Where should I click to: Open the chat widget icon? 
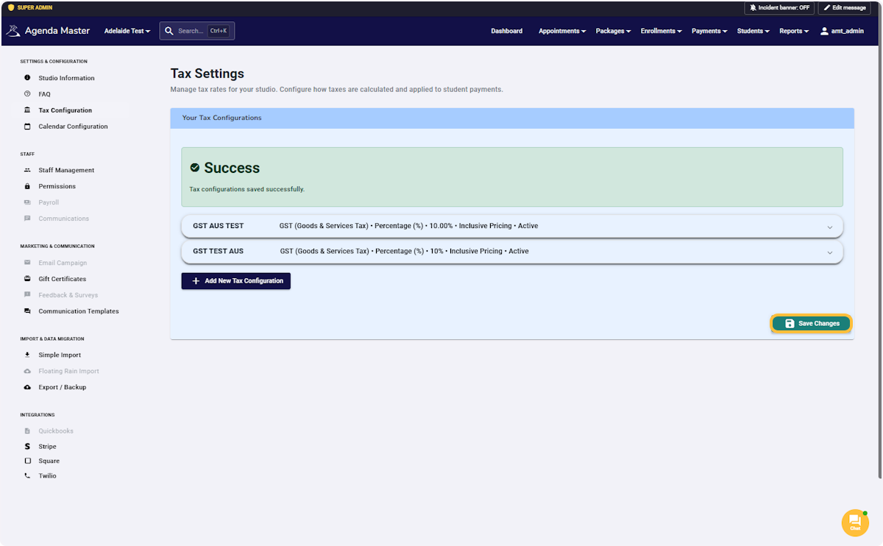click(x=855, y=522)
